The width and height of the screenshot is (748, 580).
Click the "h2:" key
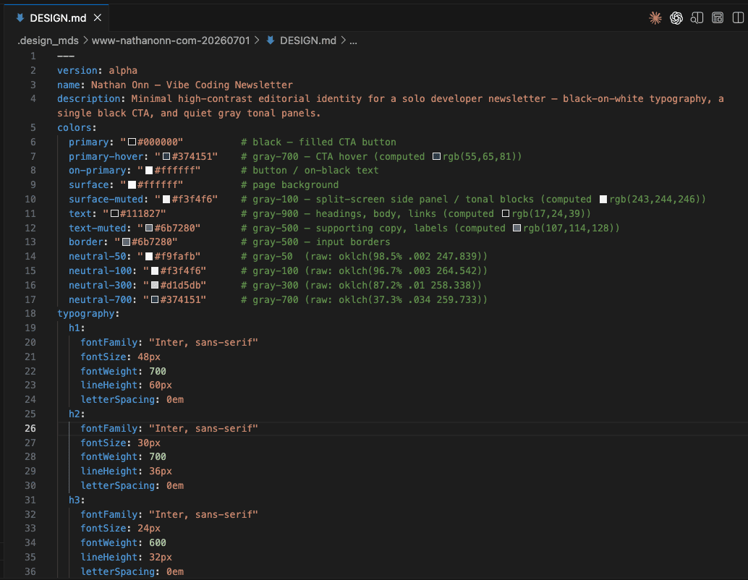[77, 414]
